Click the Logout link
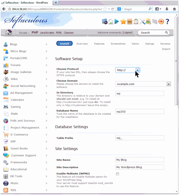Viewport: 179px width, 195px height. coord(128,33)
